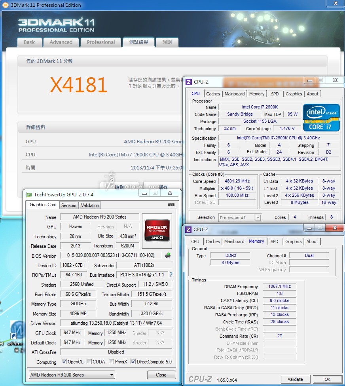Click the BIOS Version field in GPU-Z

[x=111, y=255]
